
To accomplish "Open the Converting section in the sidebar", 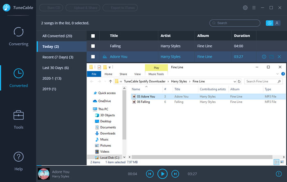I will tap(18, 36).
